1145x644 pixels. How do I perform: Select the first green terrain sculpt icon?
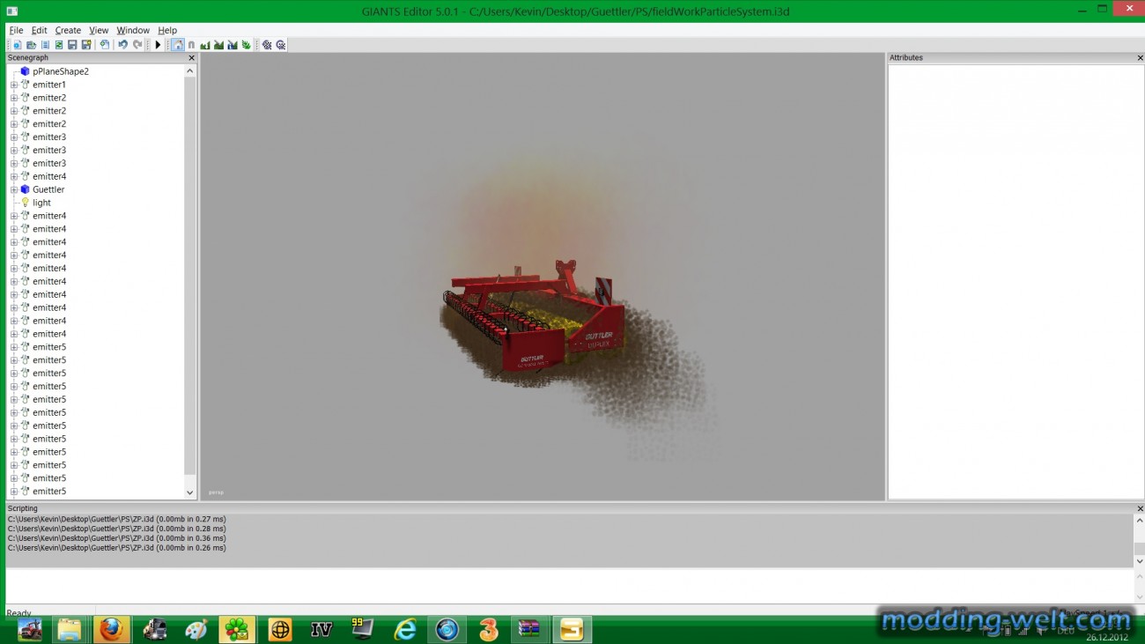205,45
